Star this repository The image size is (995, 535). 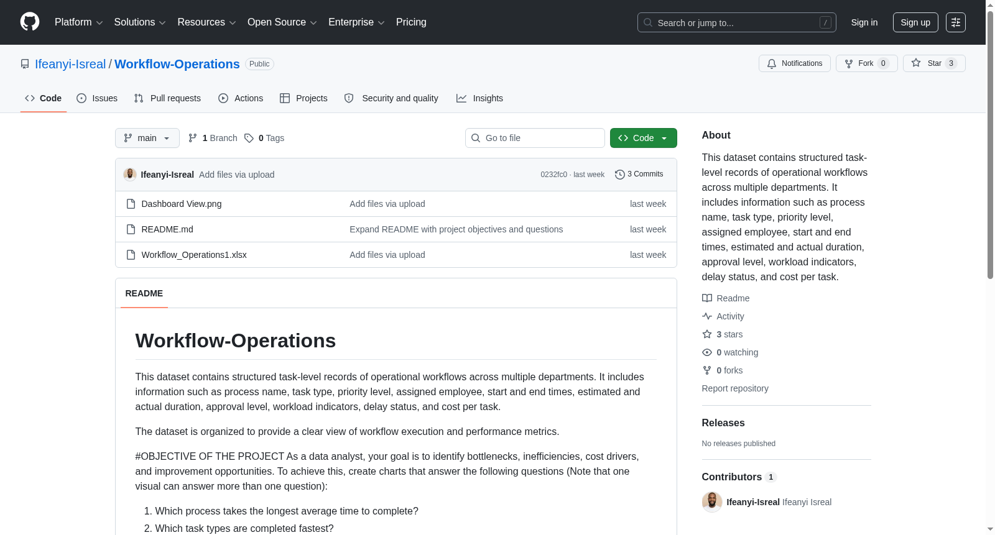933,63
